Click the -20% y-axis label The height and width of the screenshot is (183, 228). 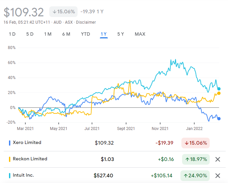11,122
